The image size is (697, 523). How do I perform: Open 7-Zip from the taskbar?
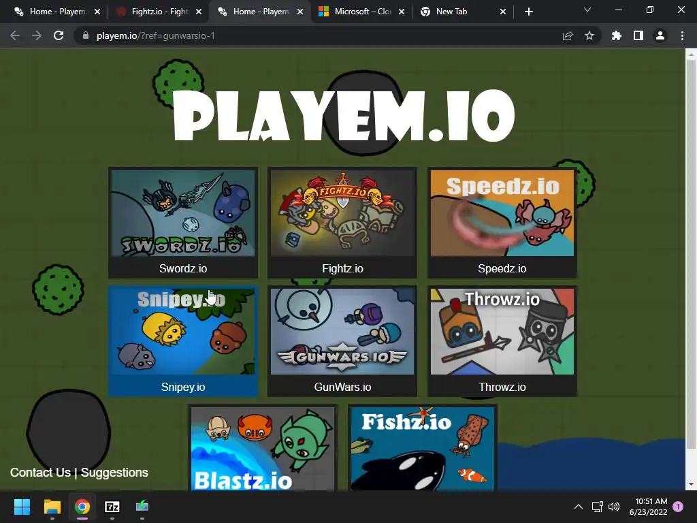pyautogui.click(x=112, y=507)
